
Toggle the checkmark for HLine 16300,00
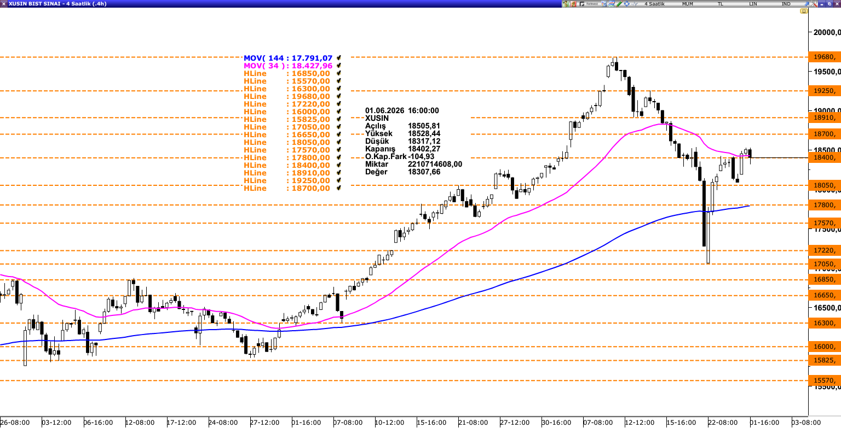pyautogui.click(x=339, y=89)
